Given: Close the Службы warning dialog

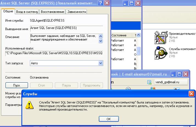Looking at the screenshot, I should point(191,94).
